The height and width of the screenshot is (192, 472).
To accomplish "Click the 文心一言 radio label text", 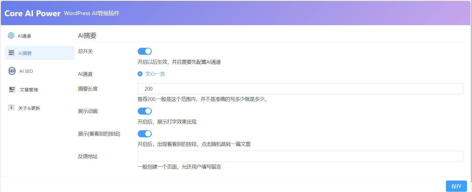I will click(155, 74).
